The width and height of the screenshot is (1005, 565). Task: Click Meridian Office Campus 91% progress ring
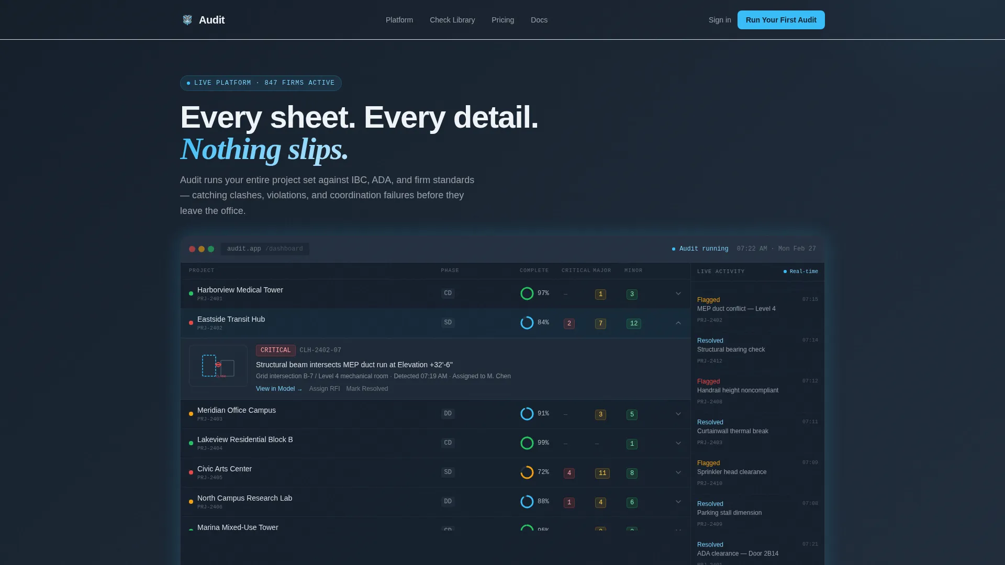pyautogui.click(x=527, y=414)
